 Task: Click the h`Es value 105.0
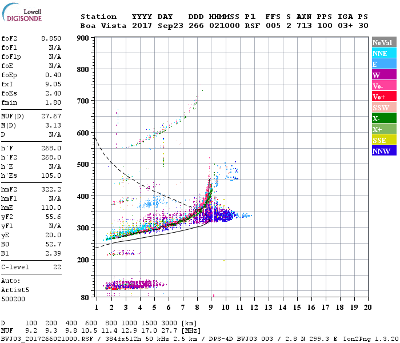click(51, 176)
